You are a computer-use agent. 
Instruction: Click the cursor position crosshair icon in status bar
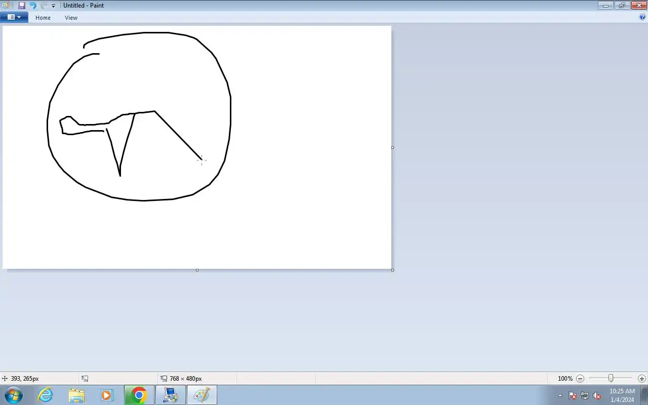point(5,378)
